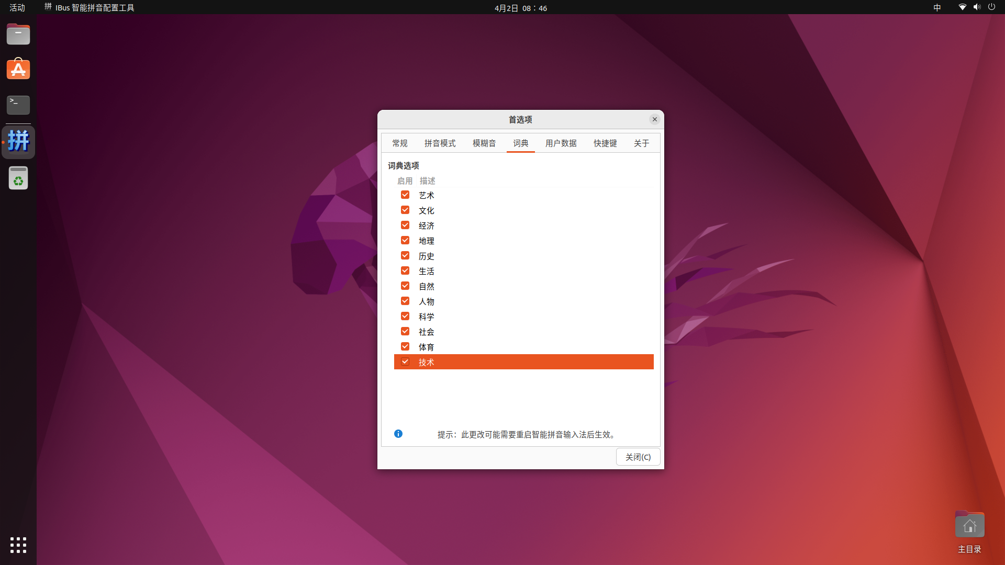Image resolution: width=1005 pixels, height=565 pixels.
Task: Click the IBus Pinyin dock icon
Action: click(x=18, y=142)
